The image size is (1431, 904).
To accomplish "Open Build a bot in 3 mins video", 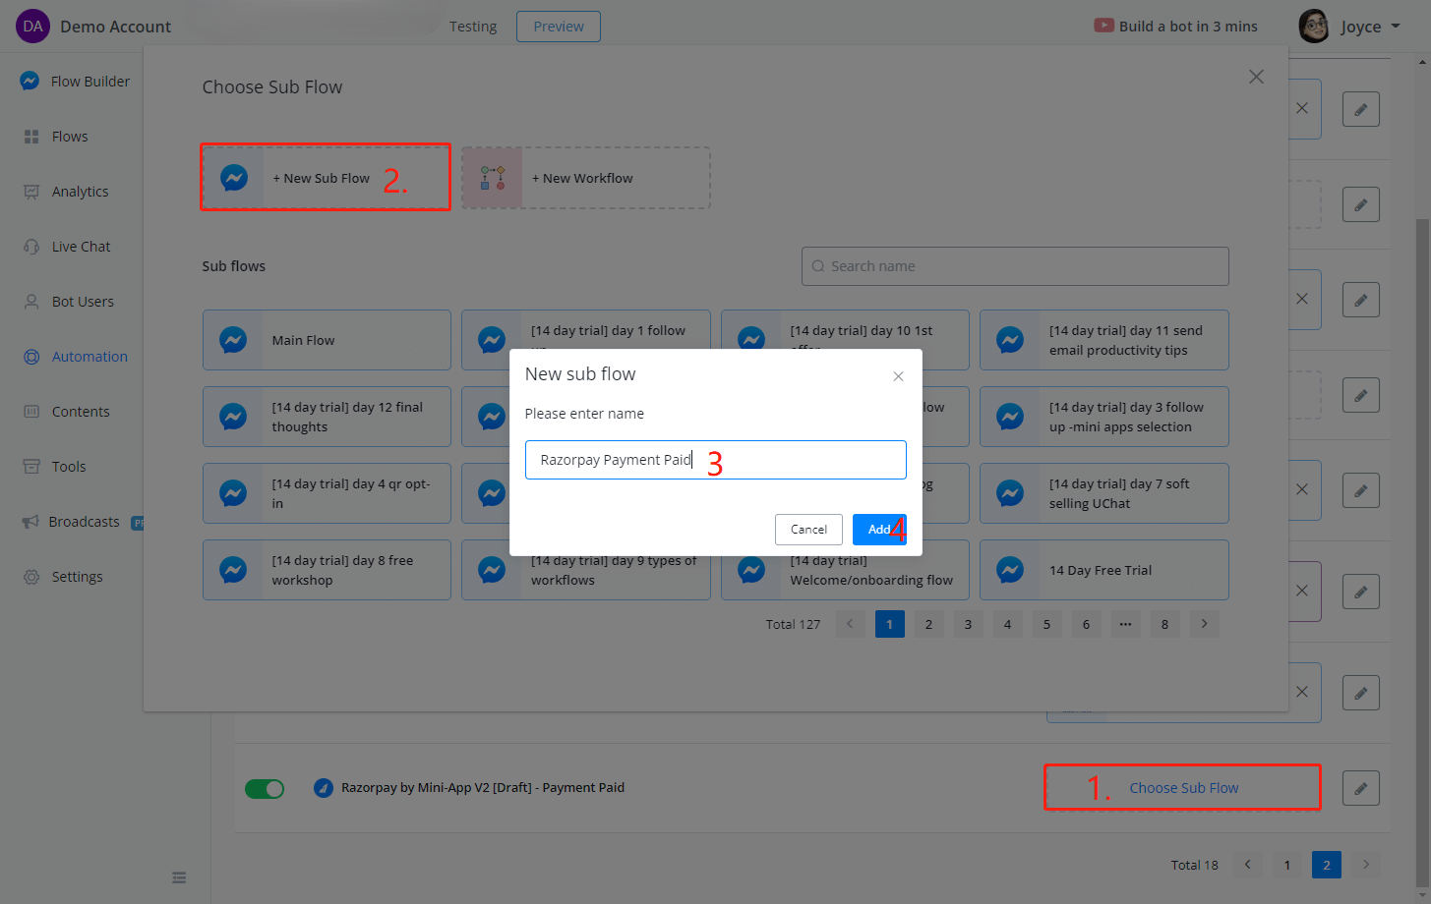I will click(x=1175, y=27).
